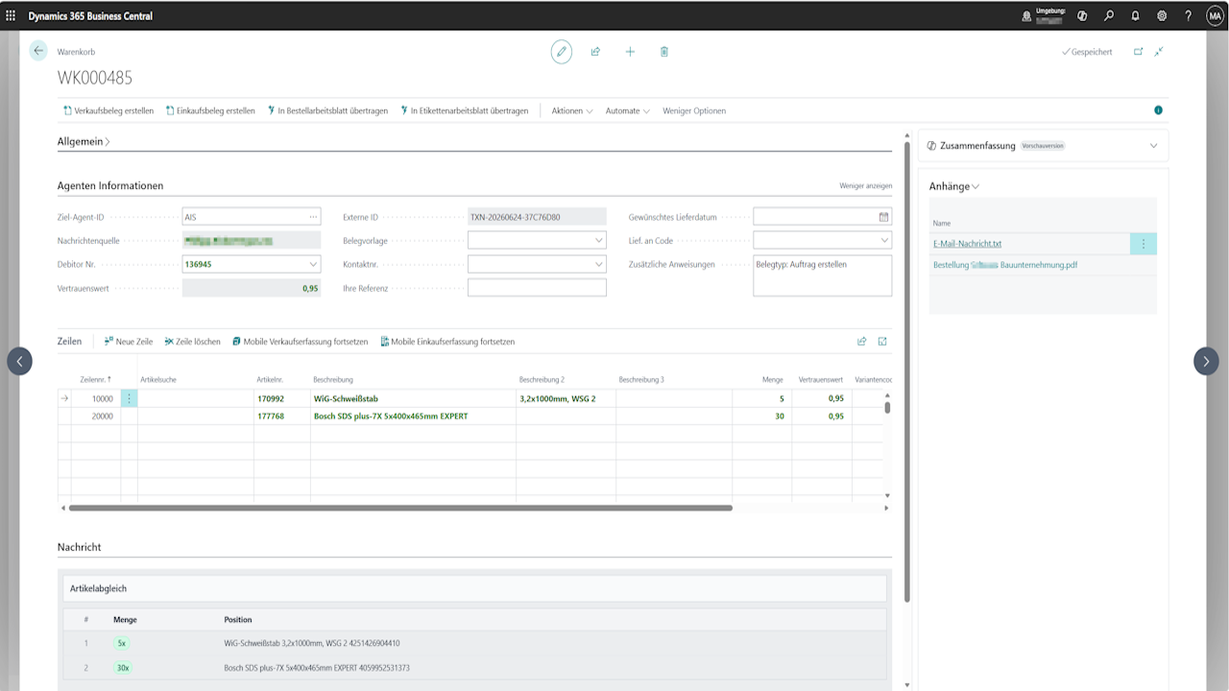Click the 3,2x1000mm, WSG 2 cell
This screenshot has width=1229, height=691.
coord(566,398)
